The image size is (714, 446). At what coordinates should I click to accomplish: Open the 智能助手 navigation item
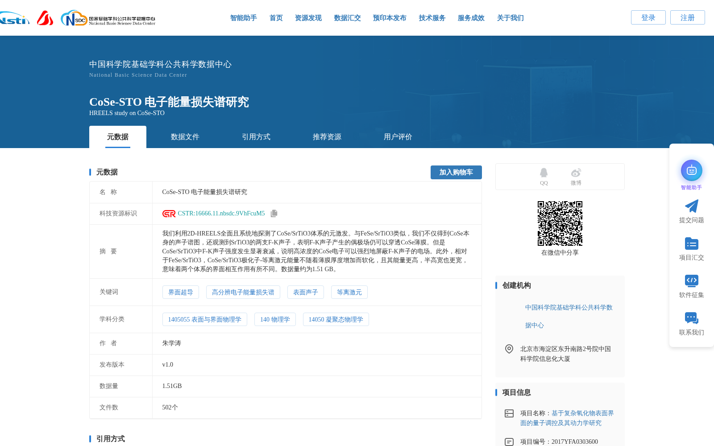coord(243,18)
